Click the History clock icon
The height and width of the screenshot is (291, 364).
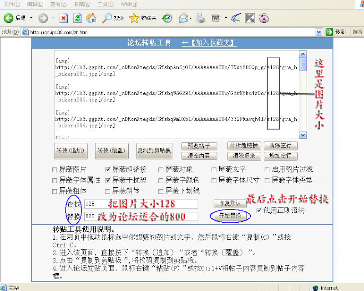[167, 18]
